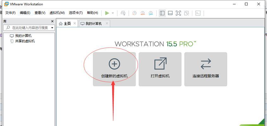
Task: Click the 连接远程服务器 tile
Action: coord(206,69)
